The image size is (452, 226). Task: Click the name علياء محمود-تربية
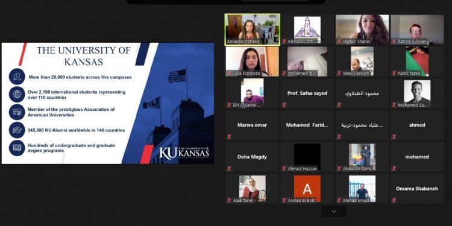click(362, 125)
